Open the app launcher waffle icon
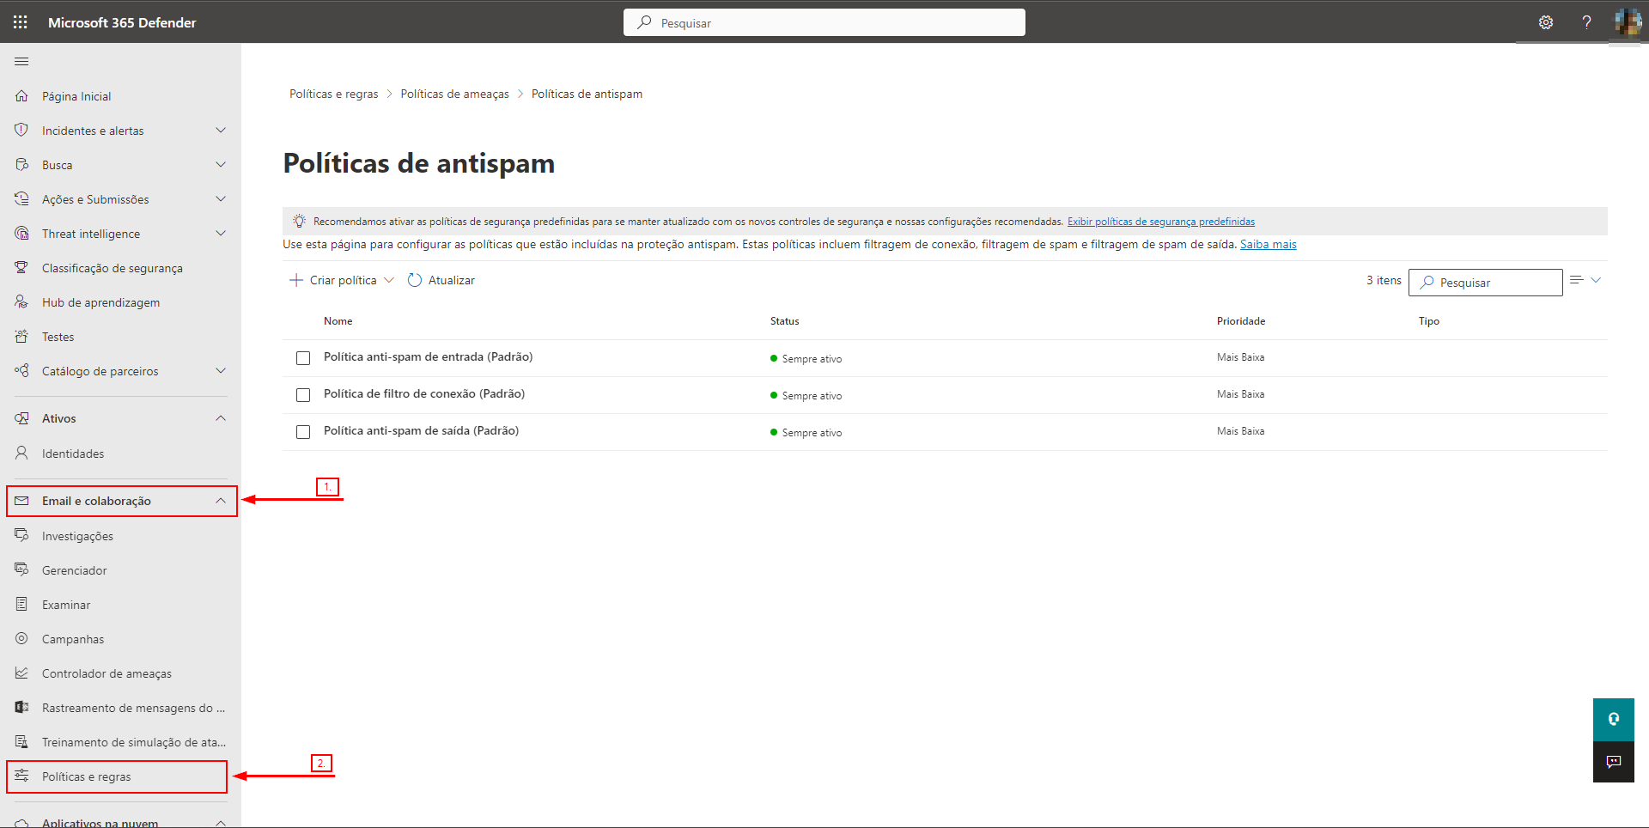Screen dimensions: 1649x828 (20, 22)
